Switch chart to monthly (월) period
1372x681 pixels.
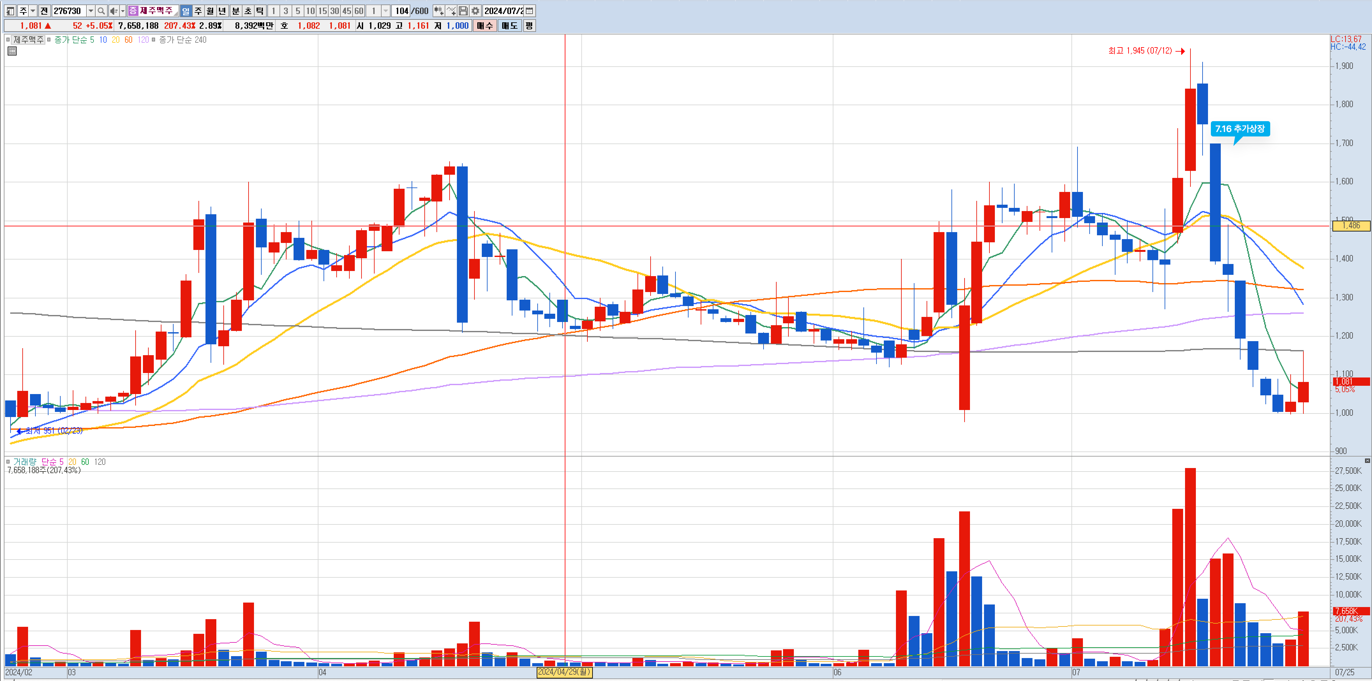(x=210, y=11)
